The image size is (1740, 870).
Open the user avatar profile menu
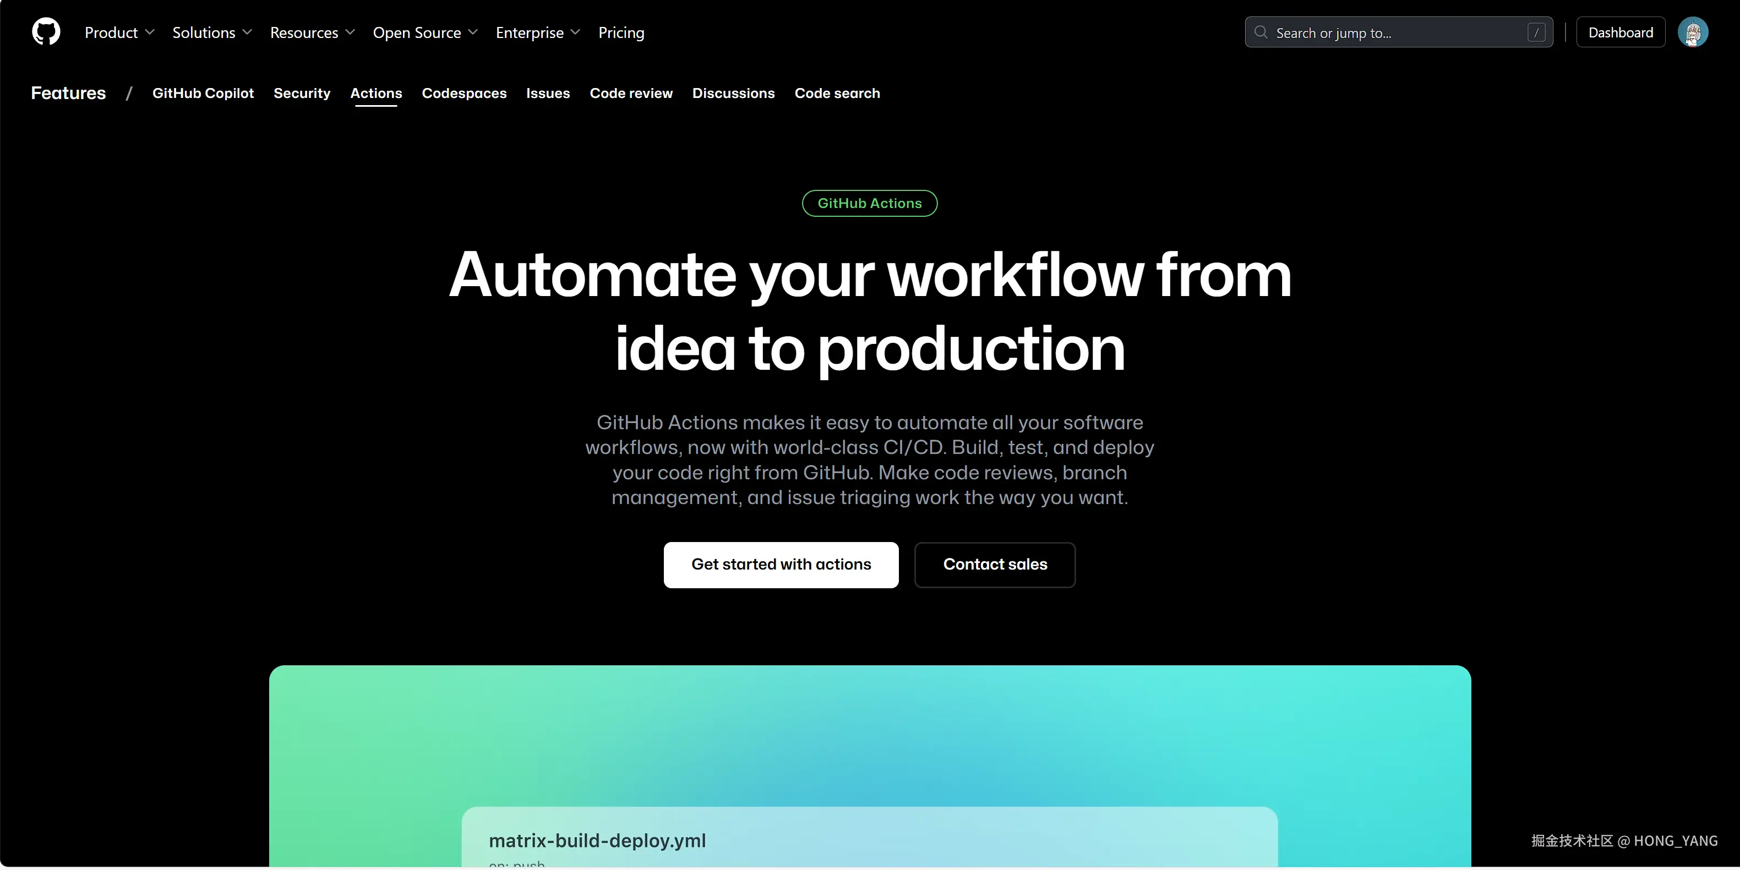point(1692,32)
